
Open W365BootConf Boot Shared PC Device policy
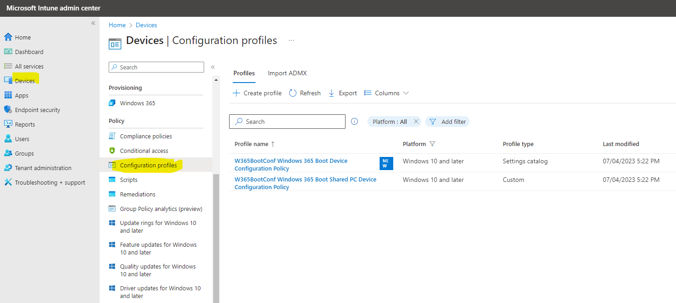[x=305, y=183]
